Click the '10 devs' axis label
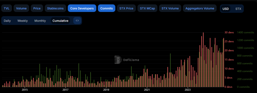This screenshot has width=257, height=93. [x=229, y=69]
